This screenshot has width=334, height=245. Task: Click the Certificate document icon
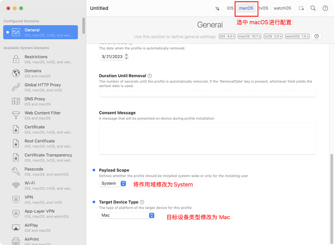[16, 129]
